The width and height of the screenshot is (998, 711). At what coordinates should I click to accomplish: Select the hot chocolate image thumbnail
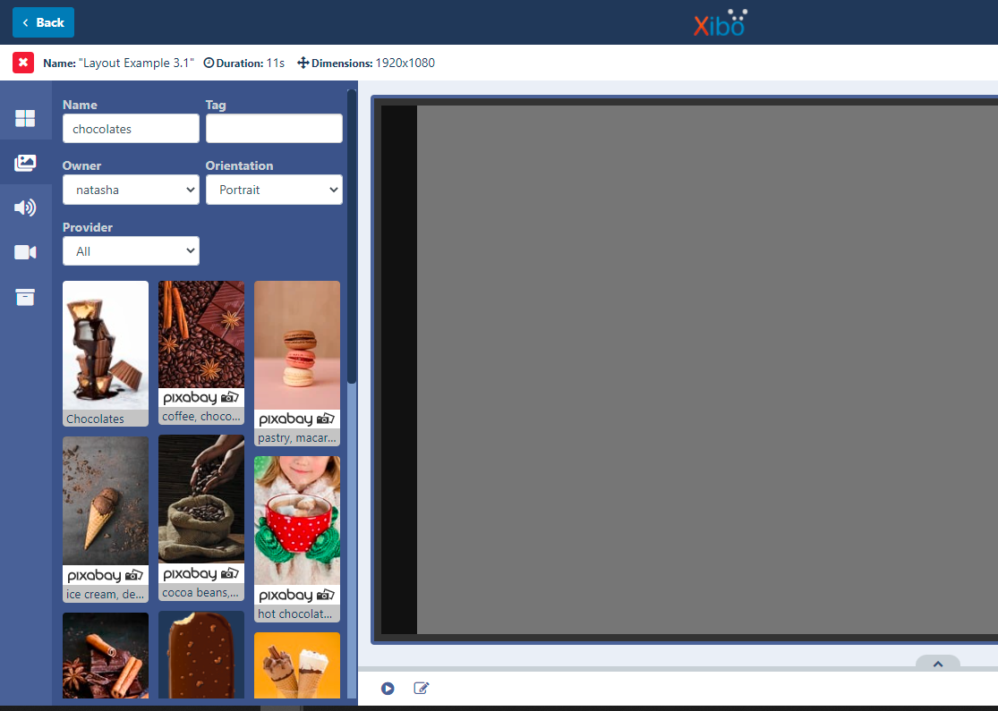(x=296, y=528)
